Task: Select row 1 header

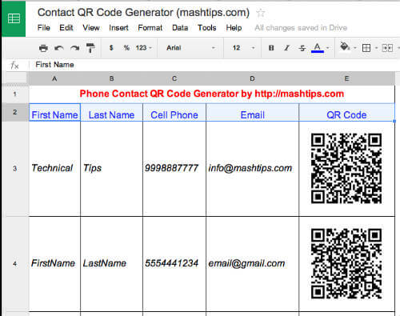Action: point(15,94)
